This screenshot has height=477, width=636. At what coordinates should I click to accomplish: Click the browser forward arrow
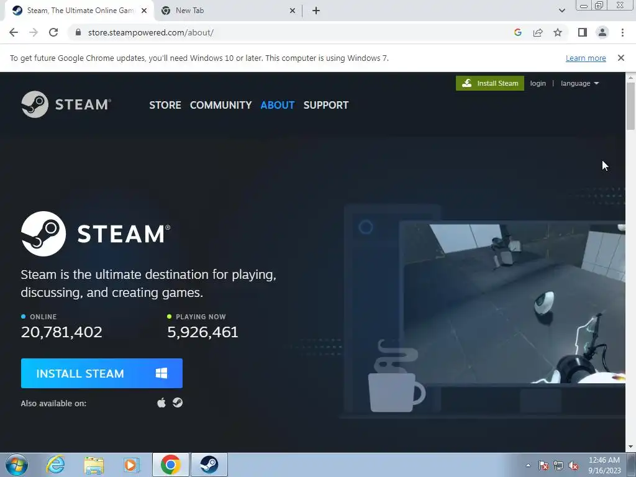click(x=34, y=32)
